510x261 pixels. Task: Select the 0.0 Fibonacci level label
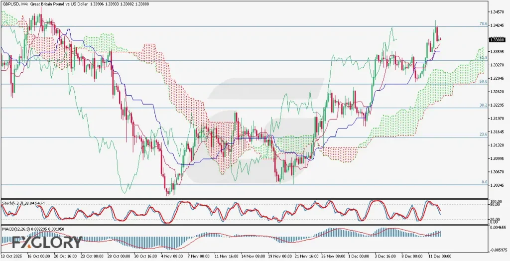[484, 182]
